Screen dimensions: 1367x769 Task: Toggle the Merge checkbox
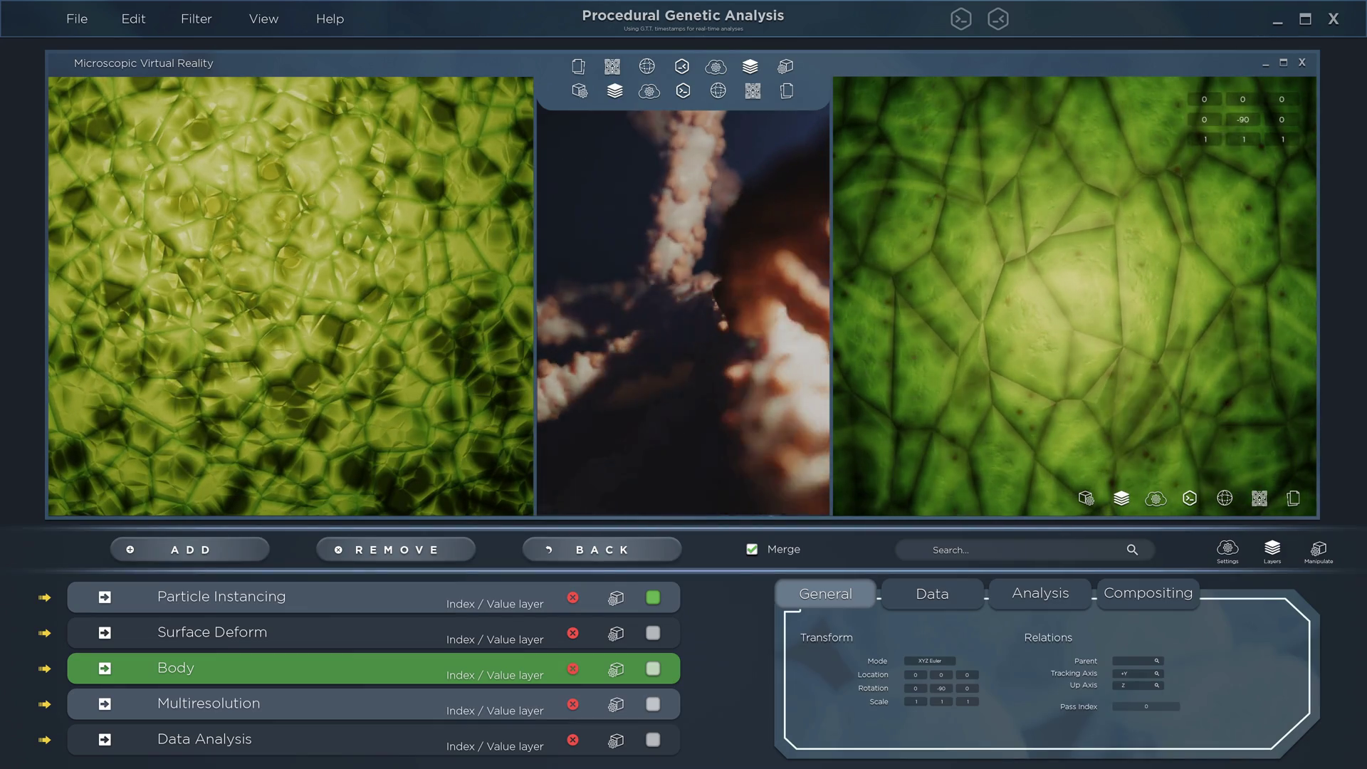(752, 549)
